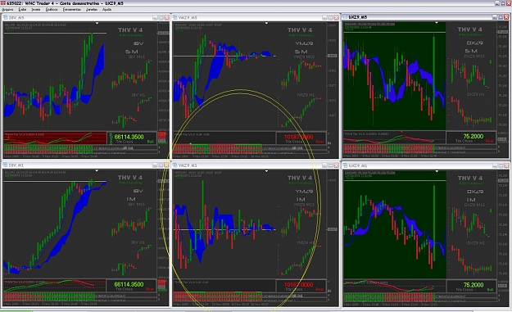Click the chart shift marker in IBV,M5
Screen dimensions: 512x312
pyautogui.click(x=97, y=23)
